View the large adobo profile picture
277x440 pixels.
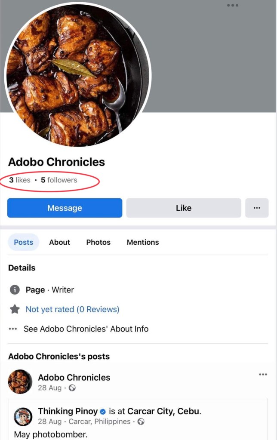78,74
